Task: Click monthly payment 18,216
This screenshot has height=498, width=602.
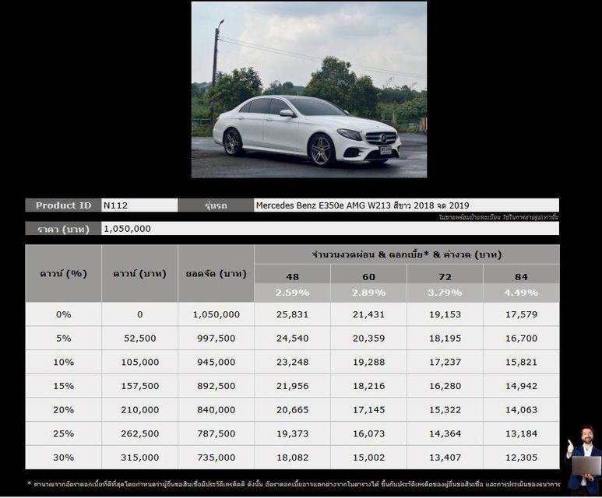Action: click(x=368, y=386)
